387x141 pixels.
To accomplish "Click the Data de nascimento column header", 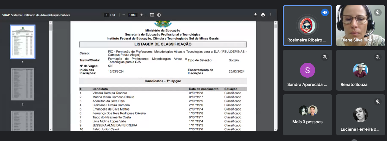I will click(204, 89).
